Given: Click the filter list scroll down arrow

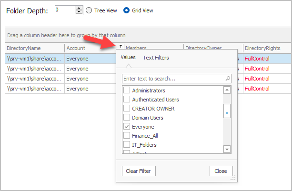Looking at the screenshot, I should tap(227, 150).
